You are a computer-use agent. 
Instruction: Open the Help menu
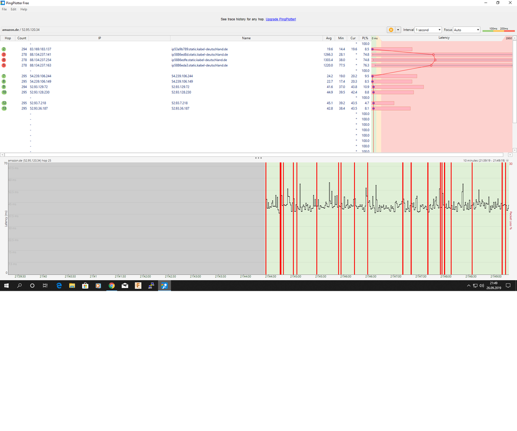coord(24,9)
